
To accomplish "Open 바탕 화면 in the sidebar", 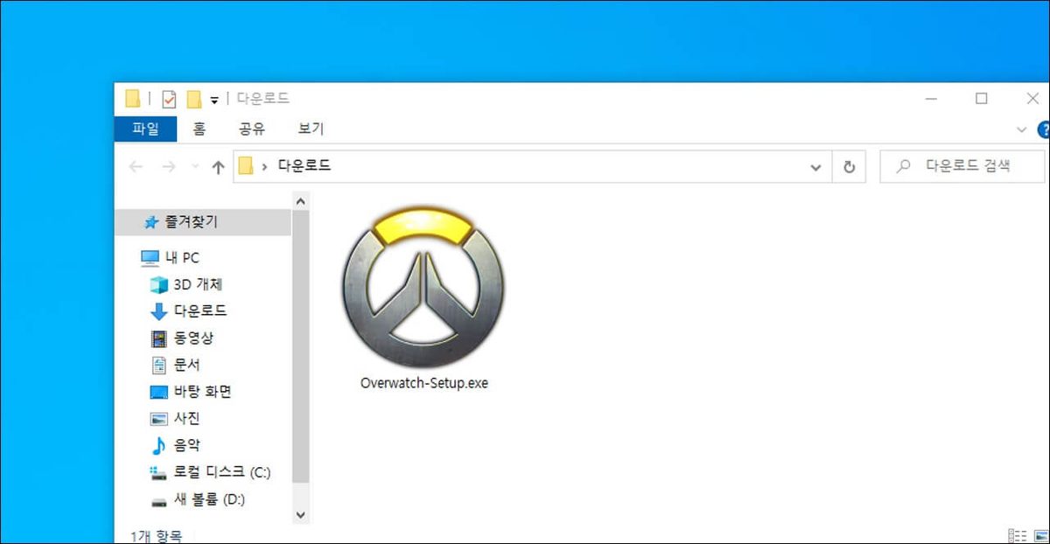I will tap(191, 392).
